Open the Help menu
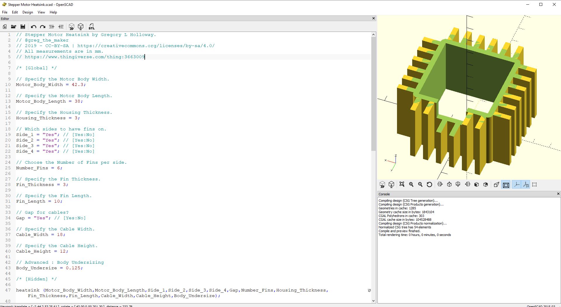The height and width of the screenshot is (307, 561). tap(53, 12)
